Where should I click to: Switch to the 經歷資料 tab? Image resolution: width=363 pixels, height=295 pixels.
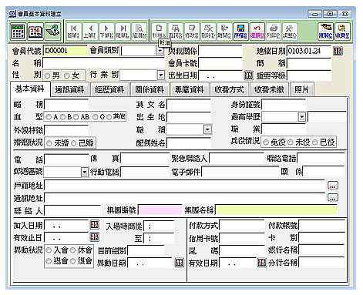click(109, 89)
